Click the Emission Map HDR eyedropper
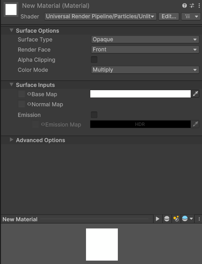Image resolution: width=202 pixels, height=264 pixels. click(x=195, y=124)
